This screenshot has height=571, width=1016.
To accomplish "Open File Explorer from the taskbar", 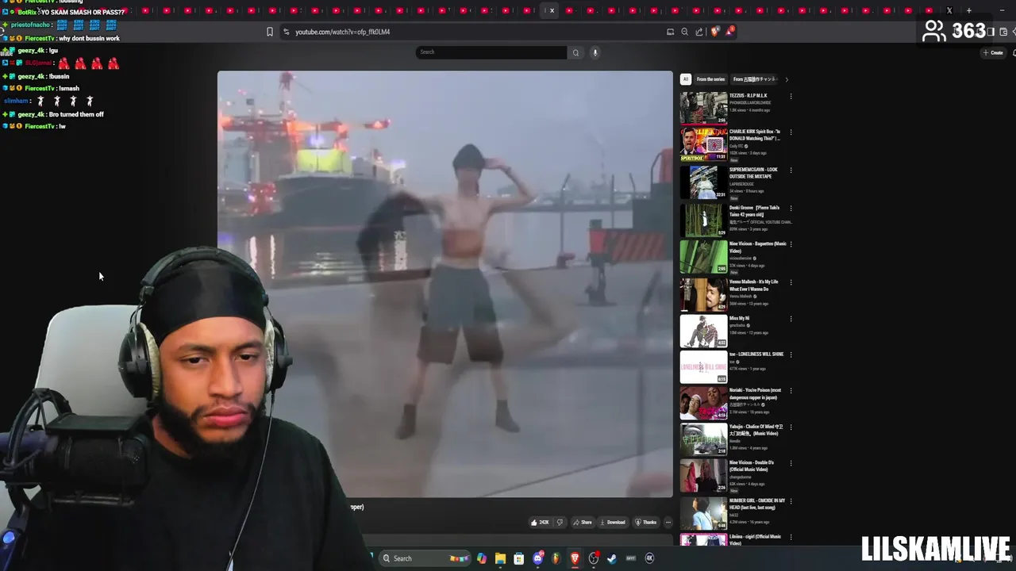I will click(x=500, y=558).
